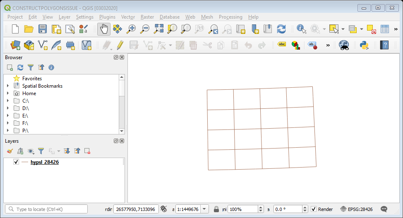
Task: Create a new project with the blank page icon
Action: (15, 29)
